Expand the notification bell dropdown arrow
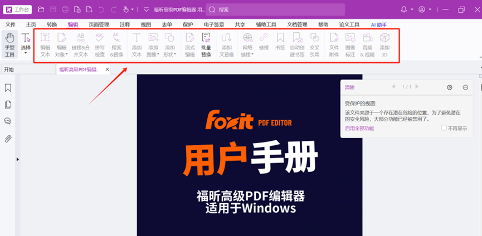 [412, 9]
